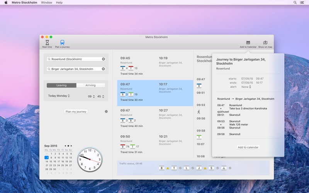Click the destination field Birger Jarlsgatan 34
This screenshot has height=193, width=309.
click(x=76, y=69)
